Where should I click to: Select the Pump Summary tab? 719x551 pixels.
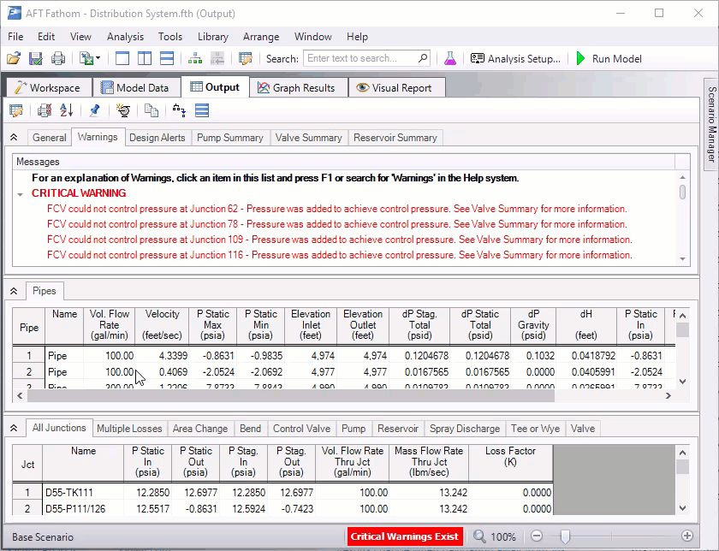[x=229, y=138]
